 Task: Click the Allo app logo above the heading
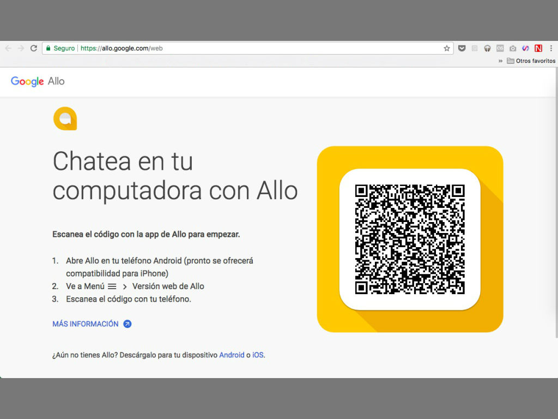65,118
